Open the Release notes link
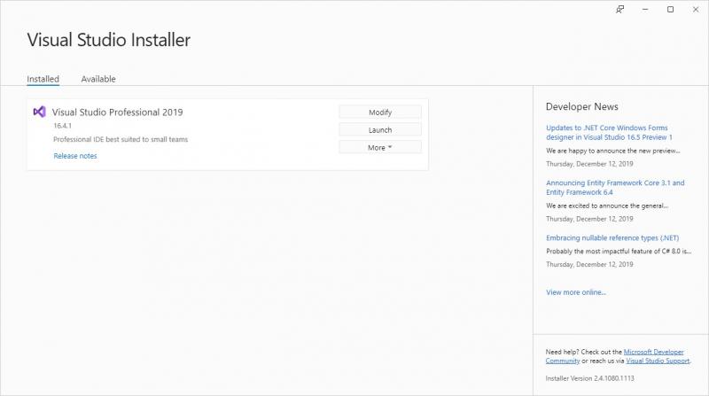The image size is (709, 396). point(75,156)
